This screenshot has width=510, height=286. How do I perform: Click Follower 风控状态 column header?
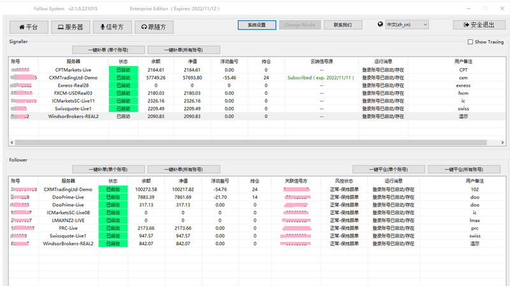[344, 181]
